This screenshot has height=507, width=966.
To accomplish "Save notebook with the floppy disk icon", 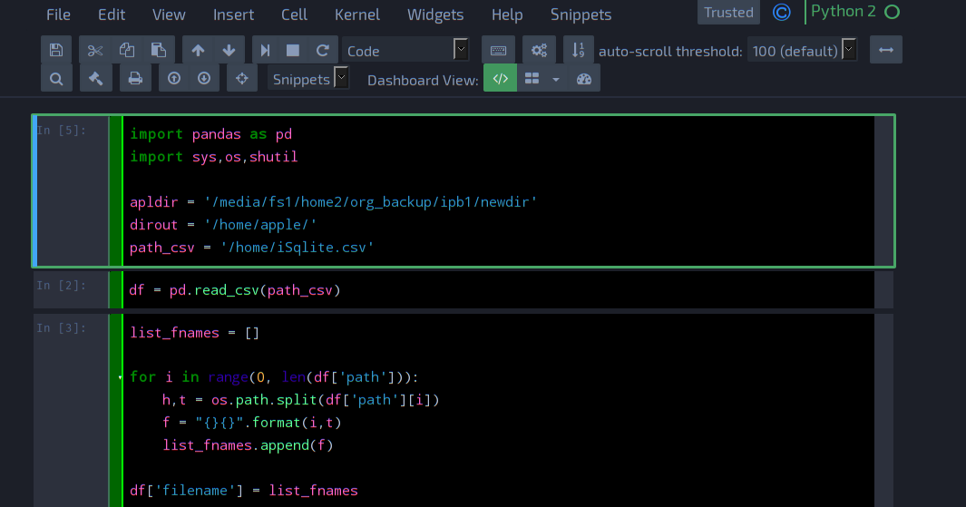I will [56, 50].
